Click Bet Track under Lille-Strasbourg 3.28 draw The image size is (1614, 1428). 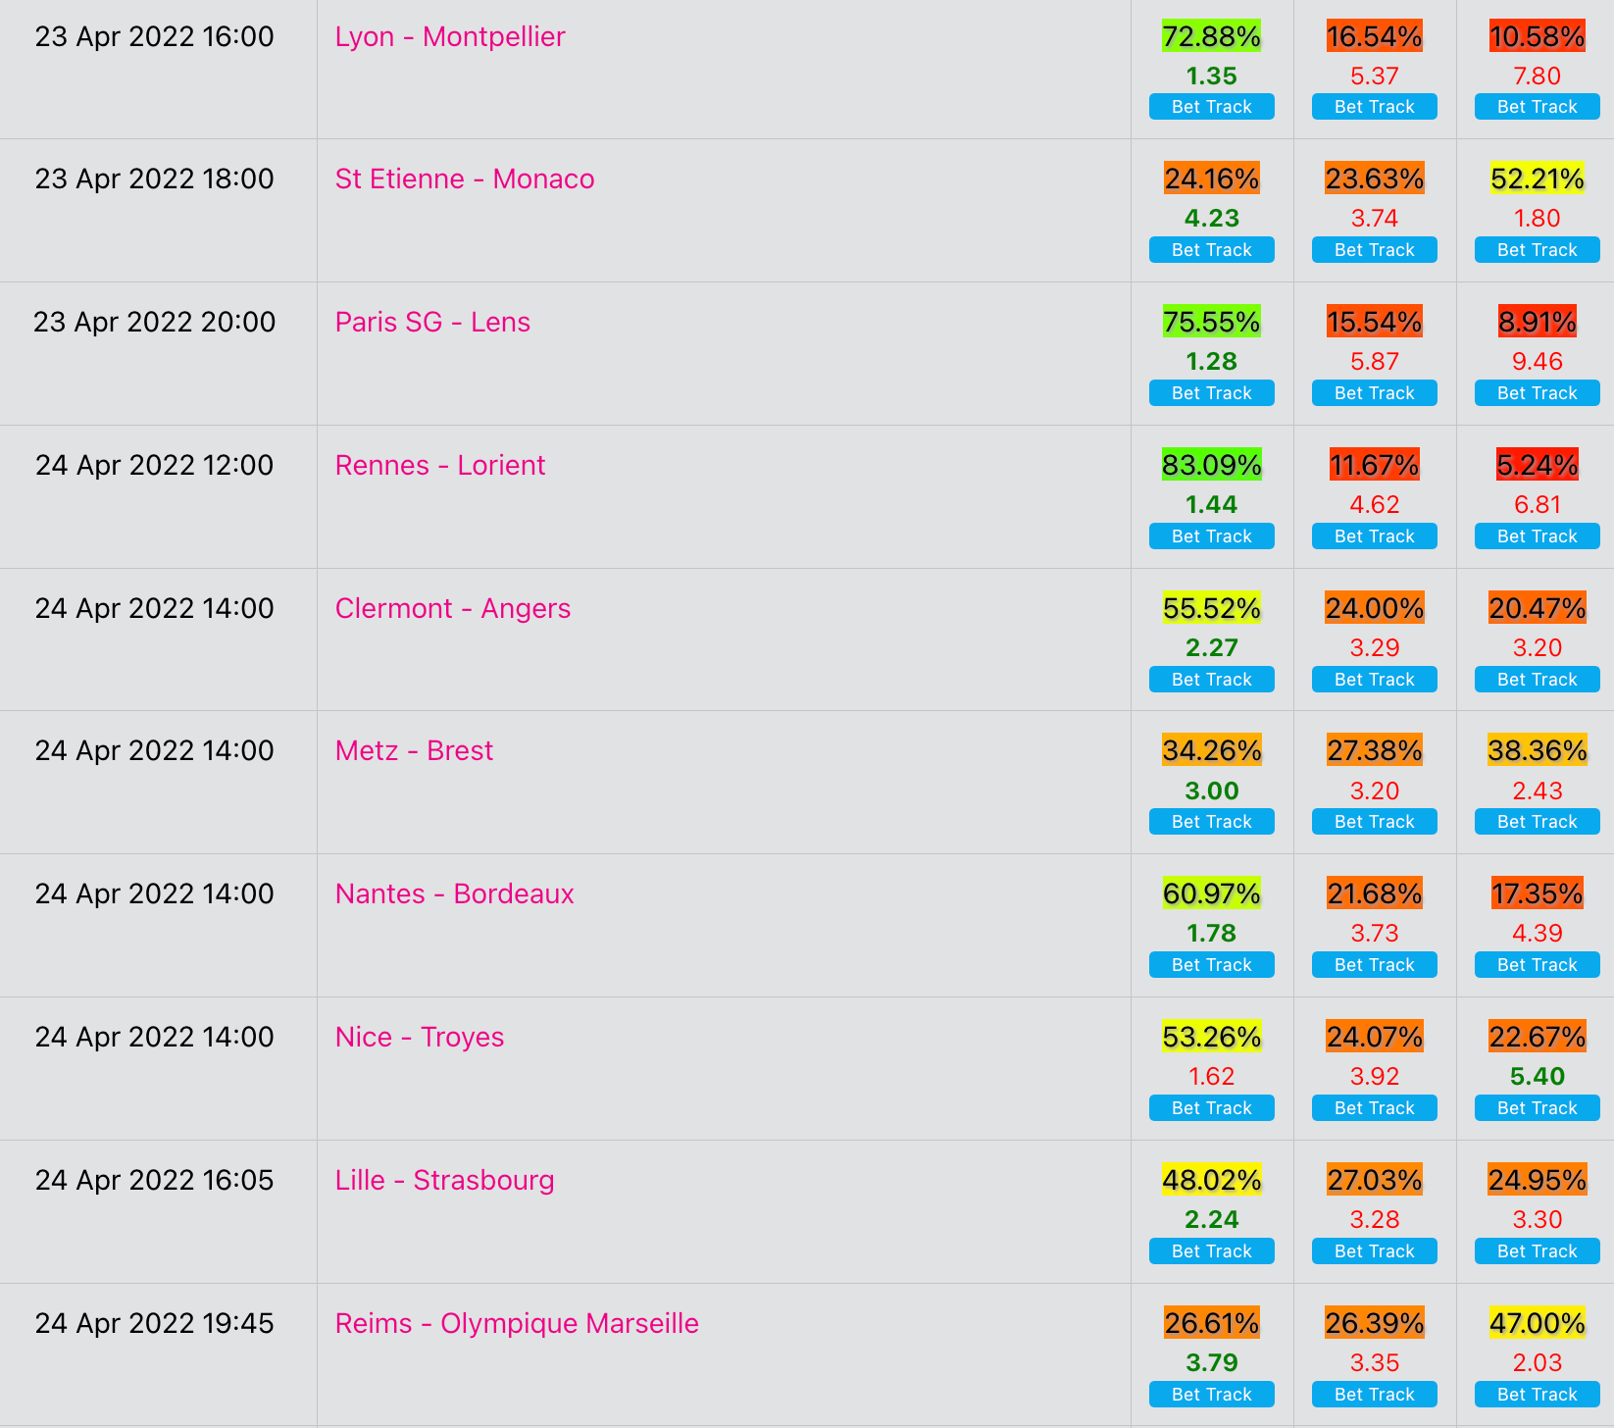click(1375, 1251)
